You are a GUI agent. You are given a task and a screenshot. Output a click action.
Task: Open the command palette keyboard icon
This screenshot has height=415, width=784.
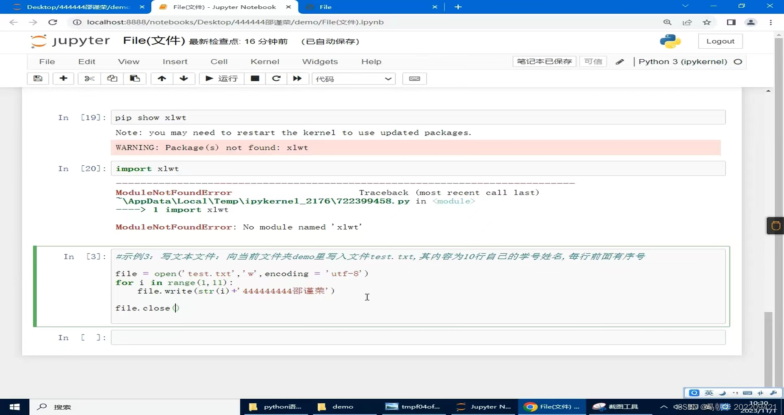(x=414, y=78)
